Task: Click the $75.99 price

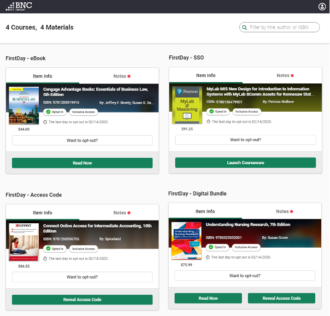Action: pyautogui.click(x=187, y=265)
